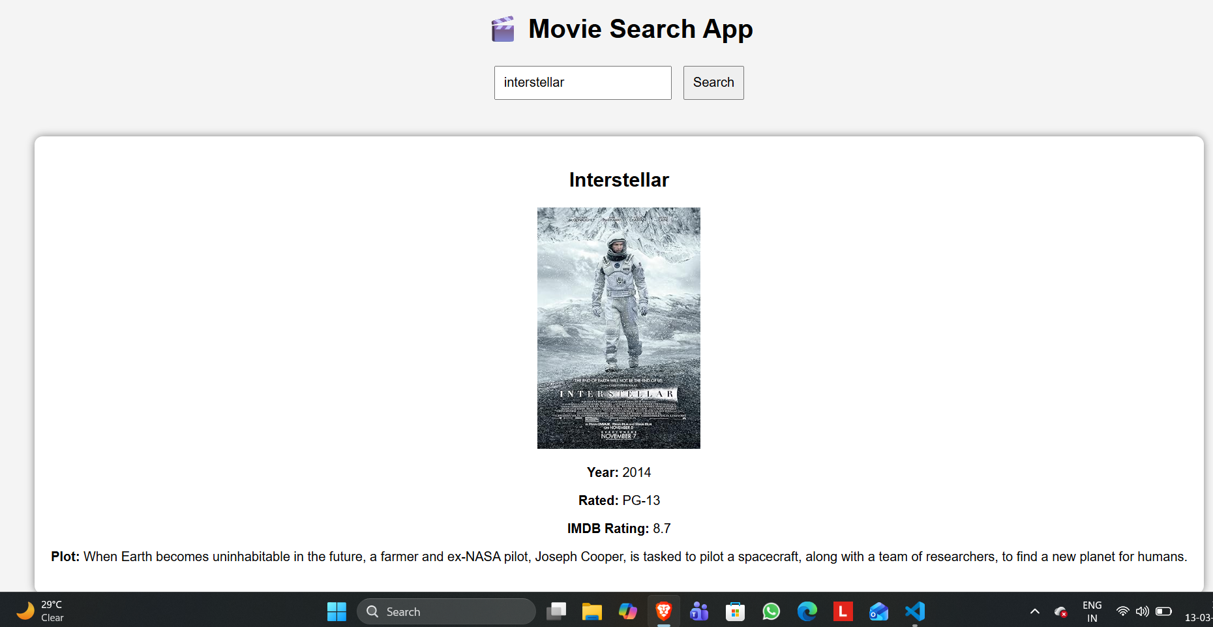Click the speaker volume tray icon
This screenshot has width=1213, height=627.
pyautogui.click(x=1143, y=611)
